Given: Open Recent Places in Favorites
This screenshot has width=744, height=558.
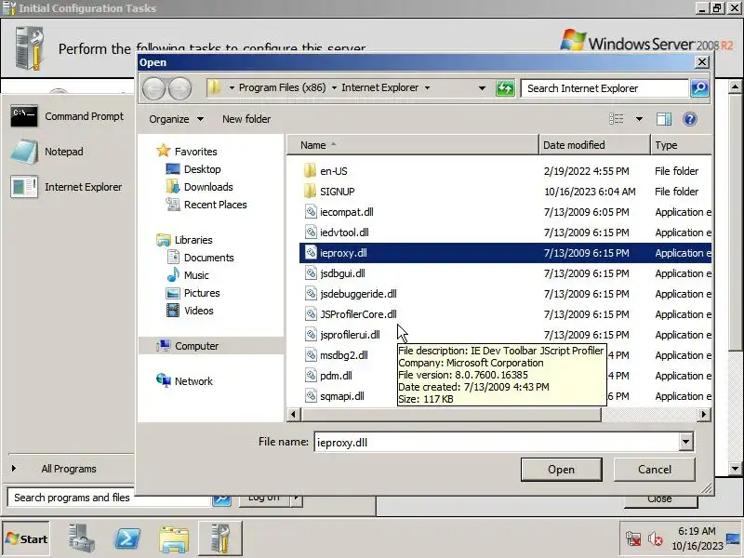Looking at the screenshot, I should coord(215,205).
